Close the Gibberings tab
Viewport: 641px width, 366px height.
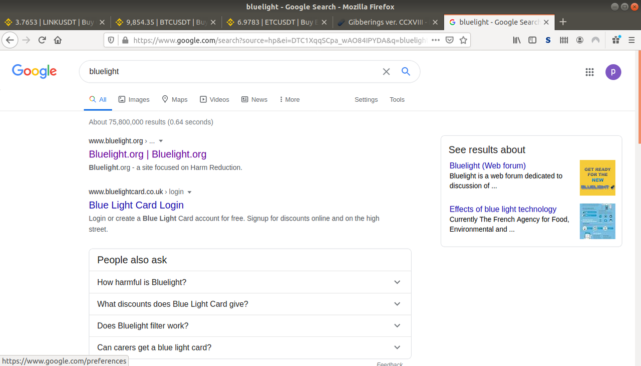(435, 22)
